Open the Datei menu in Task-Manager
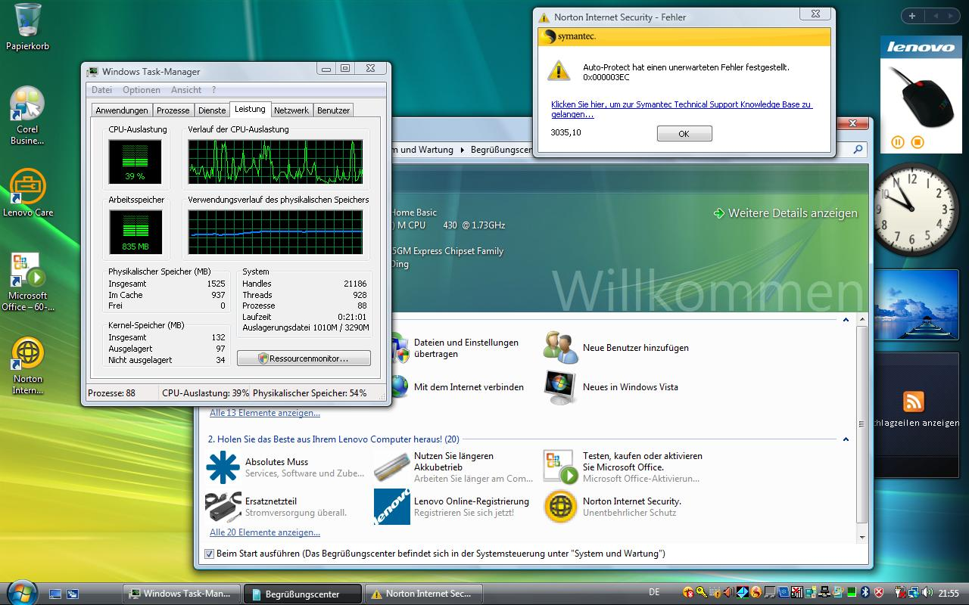The width and height of the screenshot is (969, 605). 101,90
